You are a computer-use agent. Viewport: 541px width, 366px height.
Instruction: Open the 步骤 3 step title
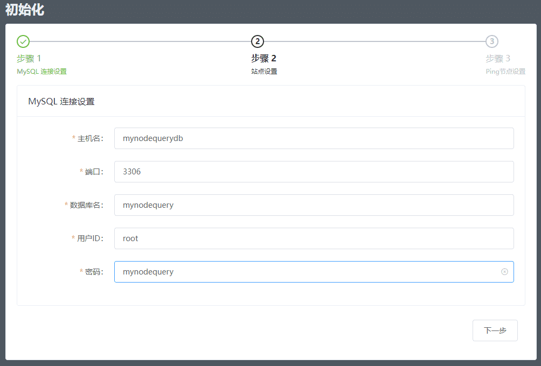coord(497,58)
